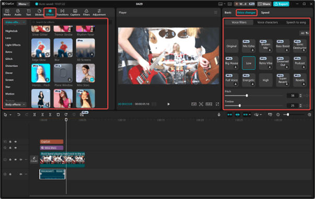Open the Captions panel
Viewport: 315px width, 199px height.
(x=75, y=13)
